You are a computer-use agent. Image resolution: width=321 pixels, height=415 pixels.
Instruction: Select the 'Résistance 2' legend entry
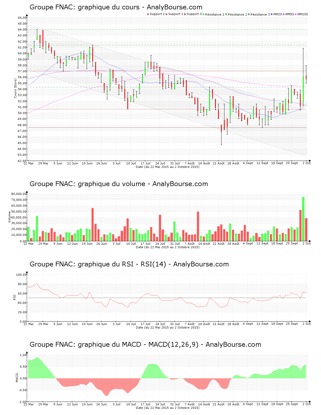coord(236,14)
